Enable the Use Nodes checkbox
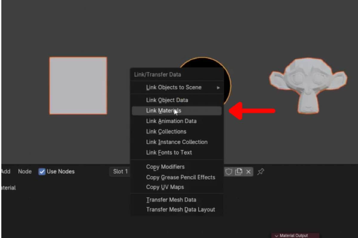The height and width of the screenshot is (238, 358). click(42, 171)
